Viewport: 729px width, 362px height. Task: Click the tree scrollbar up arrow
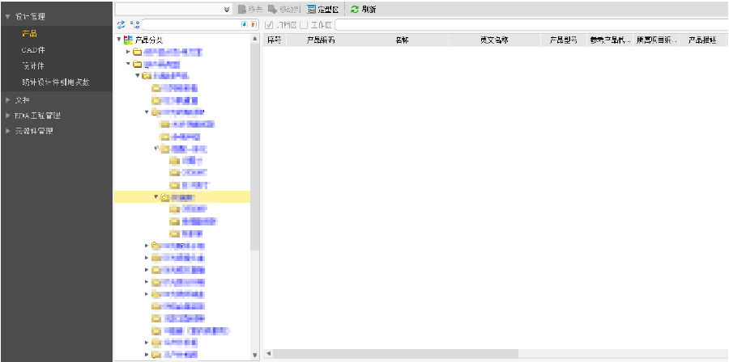tap(255, 39)
